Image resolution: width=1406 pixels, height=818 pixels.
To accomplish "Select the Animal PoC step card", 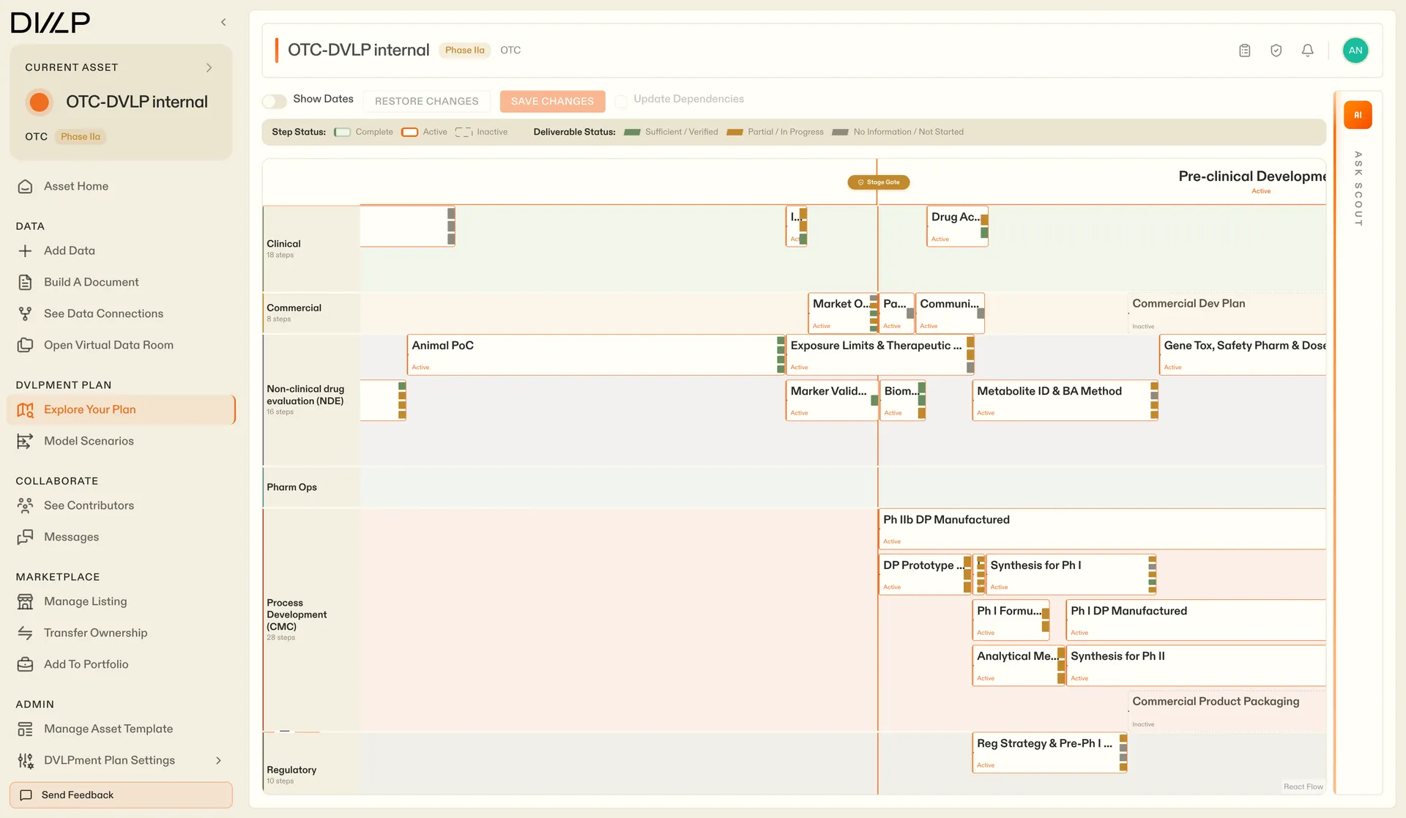I will pyautogui.click(x=595, y=355).
